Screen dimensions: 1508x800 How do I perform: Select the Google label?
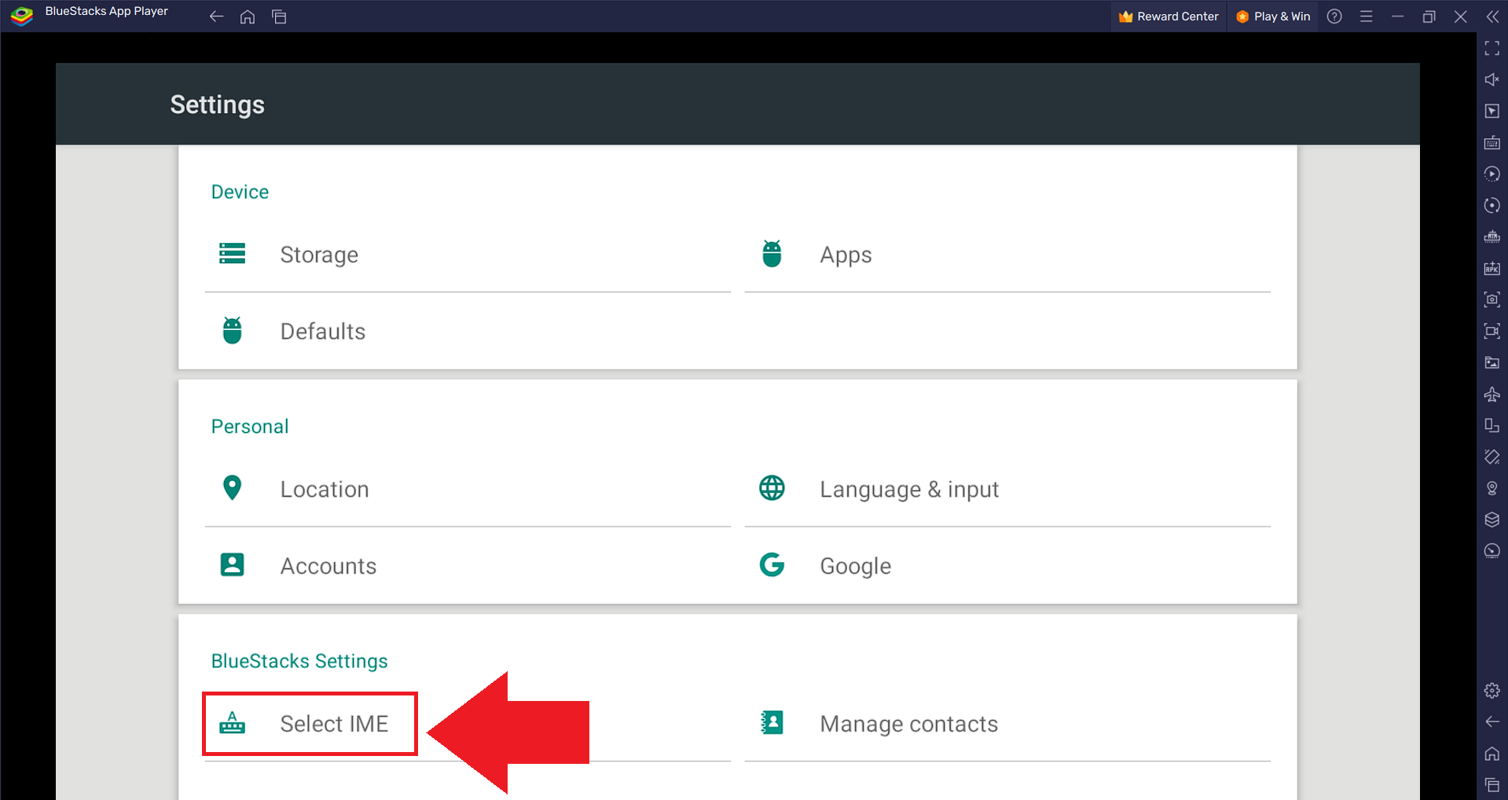click(856, 567)
